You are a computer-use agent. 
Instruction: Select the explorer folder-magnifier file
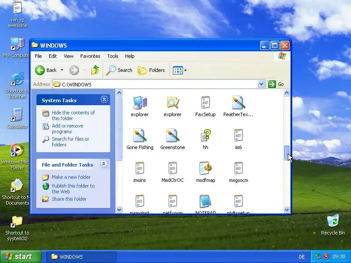(172, 106)
